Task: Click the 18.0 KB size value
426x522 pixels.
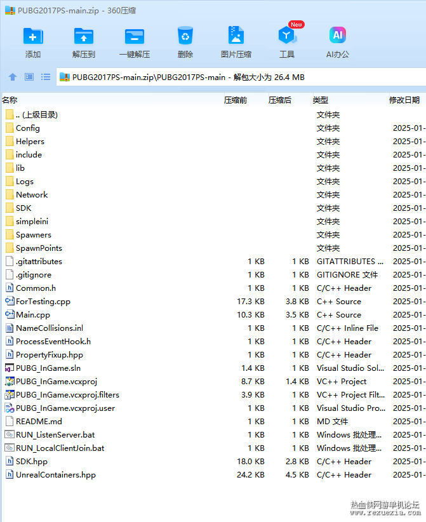Action: [x=251, y=462]
